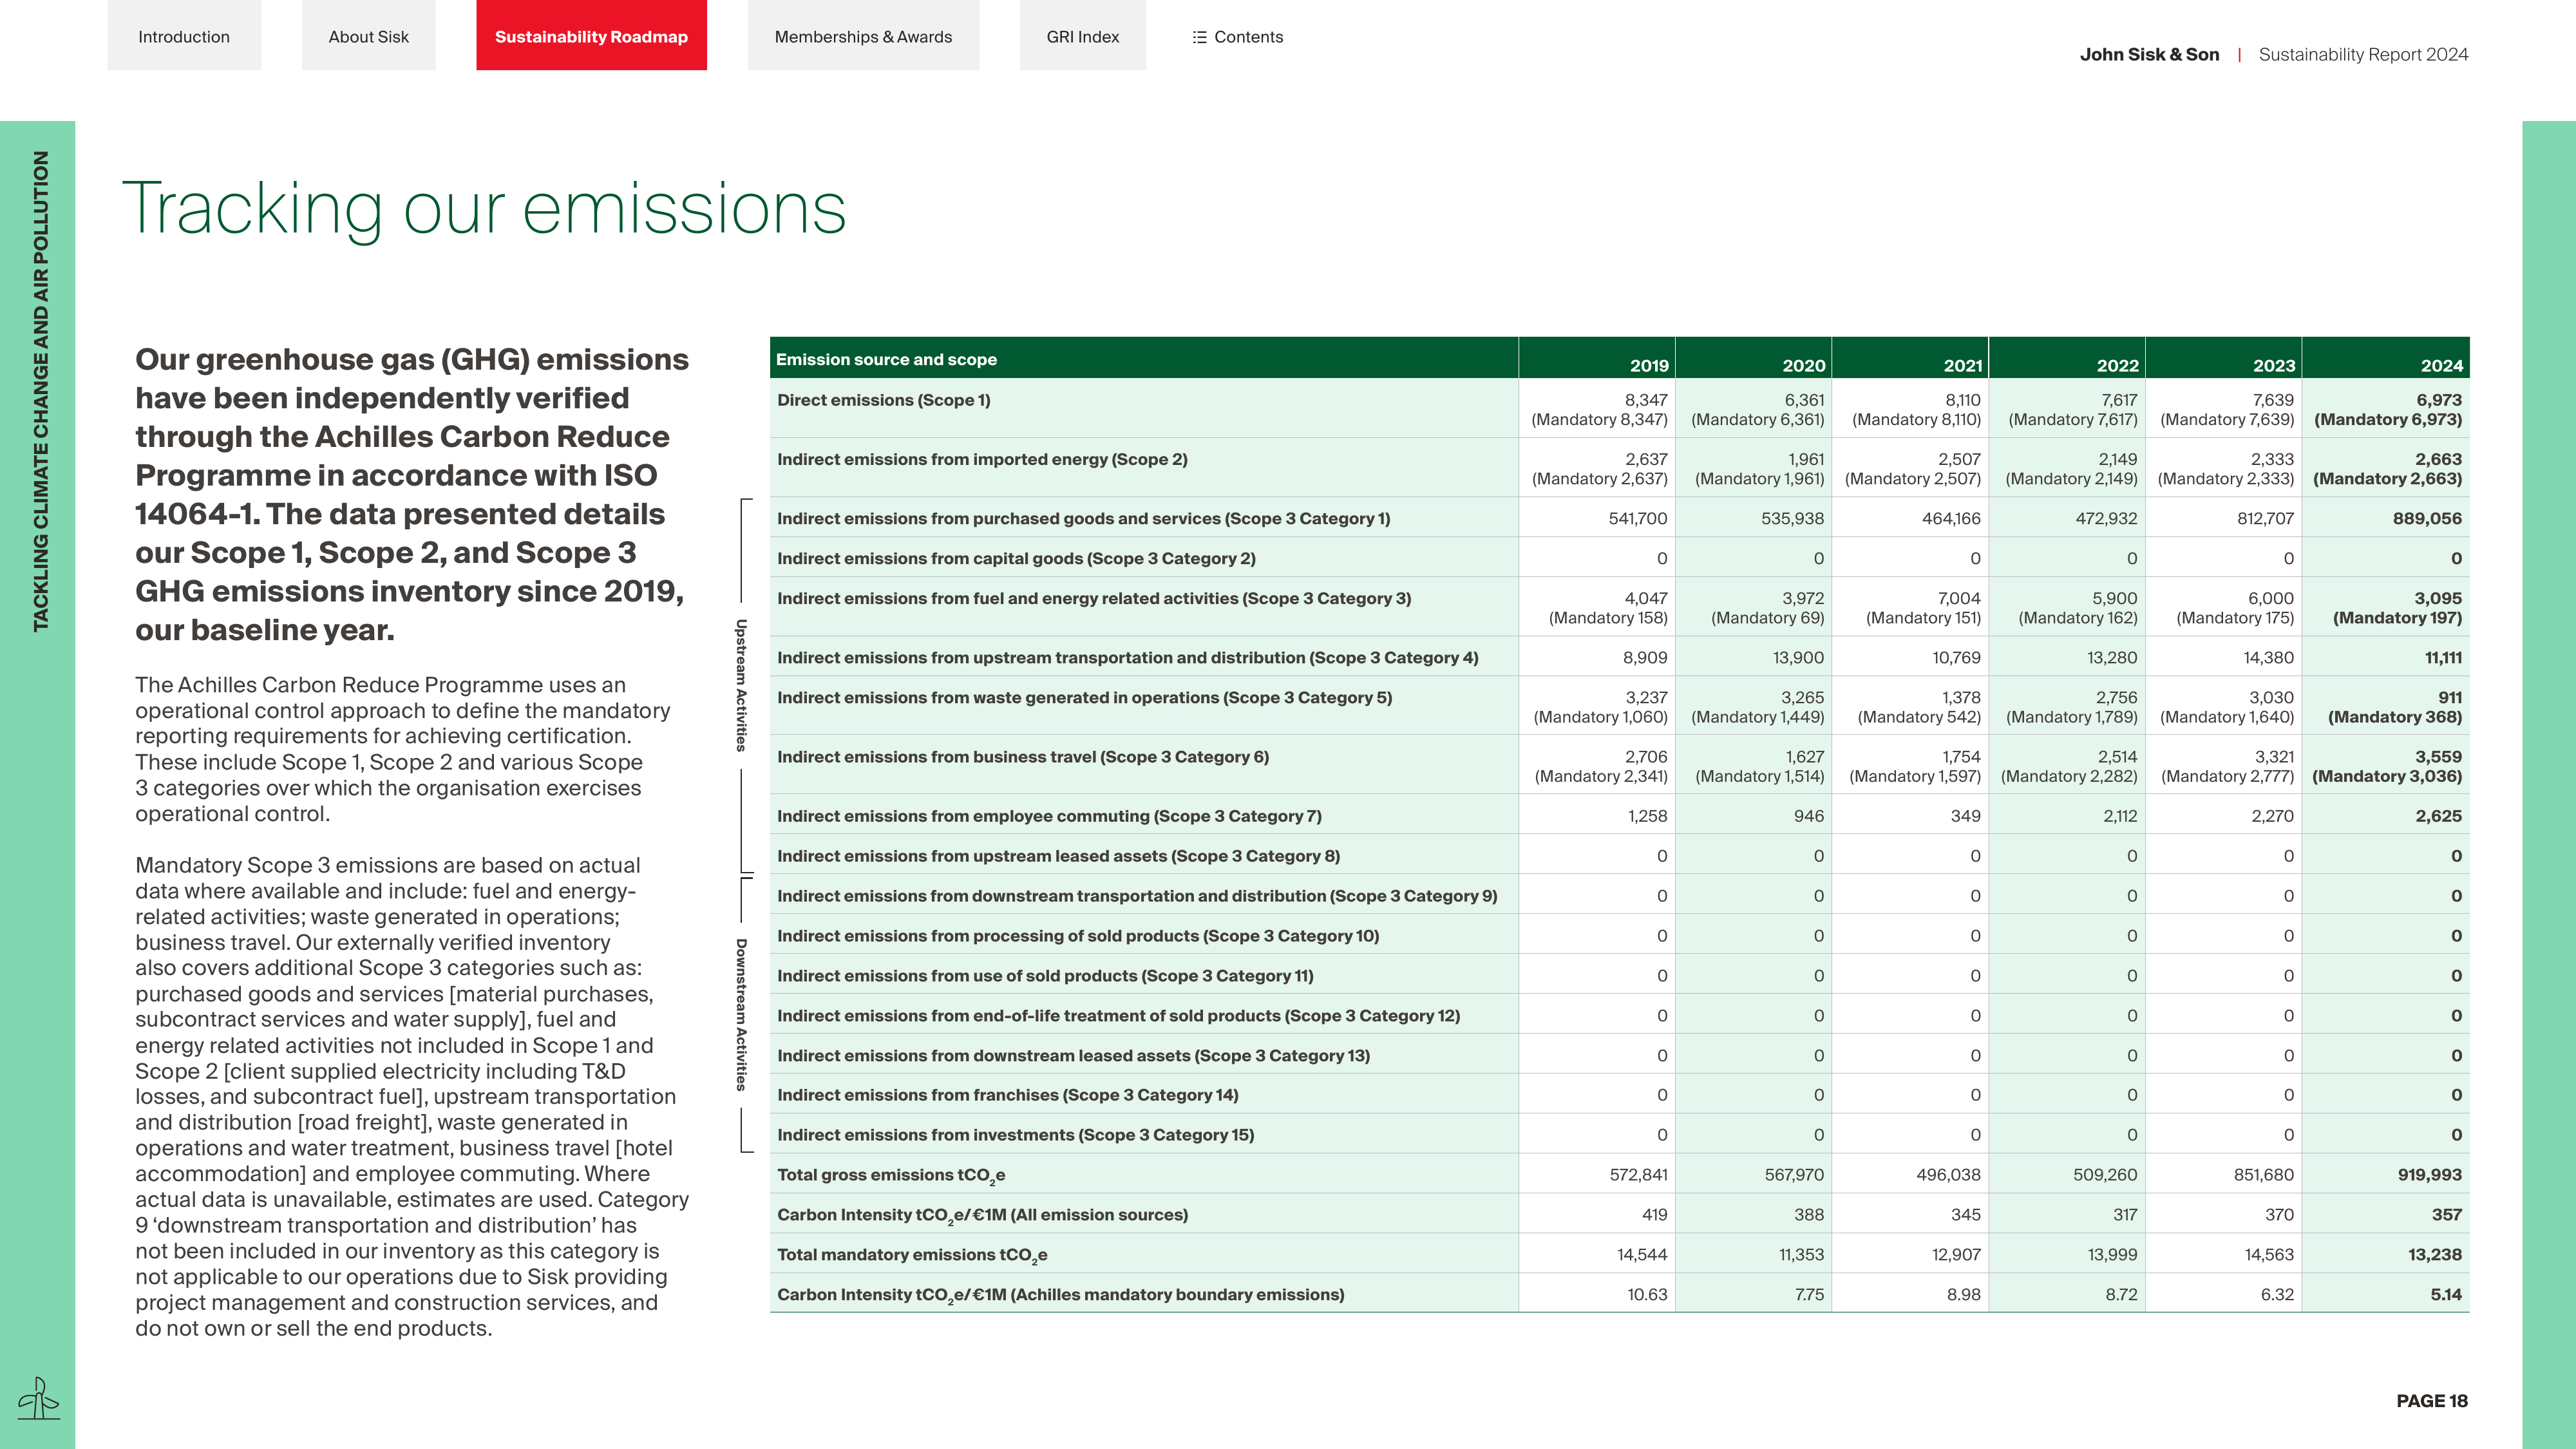Go to the GRI Index tab

coord(1083,36)
